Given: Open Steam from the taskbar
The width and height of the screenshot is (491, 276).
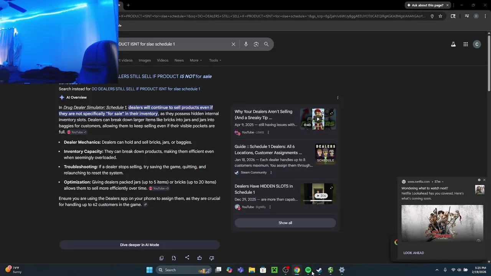Looking at the screenshot, I should tap(319, 270).
